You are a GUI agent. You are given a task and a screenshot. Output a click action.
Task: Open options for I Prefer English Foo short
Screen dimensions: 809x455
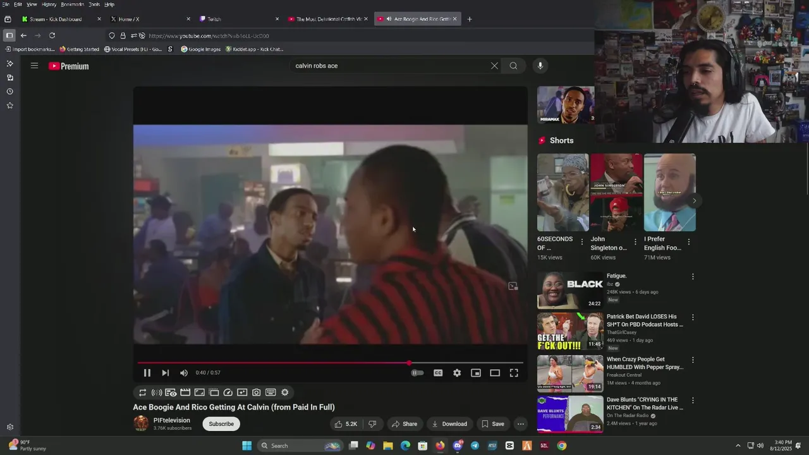pyautogui.click(x=688, y=242)
